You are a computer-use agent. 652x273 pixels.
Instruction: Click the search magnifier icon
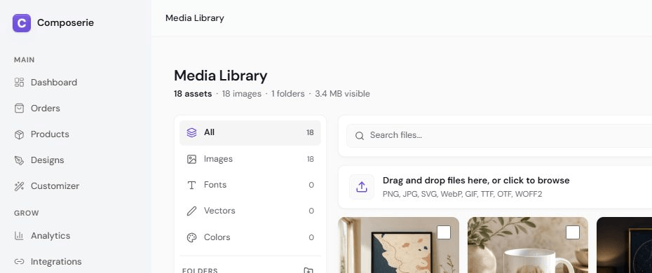(x=360, y=136)
